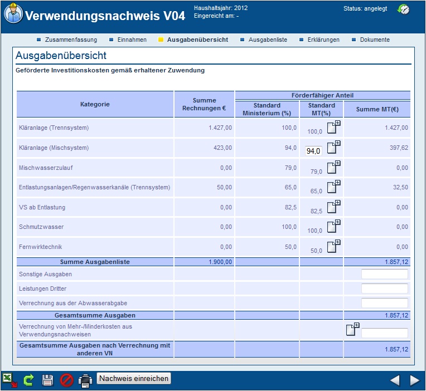This screenshot has width=426, height=391.
Task: Click the Kläranlage (Trennsystem) row label
Action: pyautogui.click(x=54, y=128)
